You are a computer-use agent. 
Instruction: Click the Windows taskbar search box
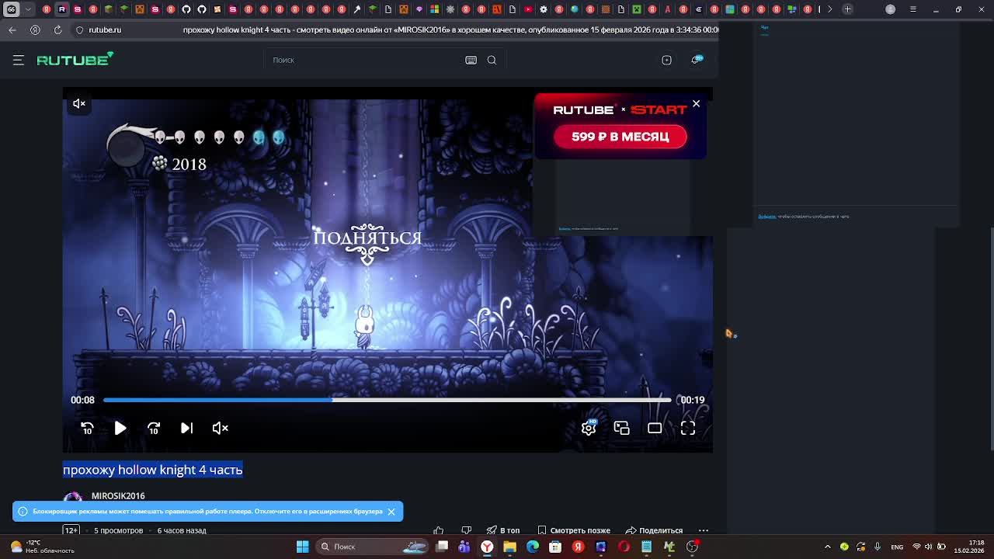373,547
